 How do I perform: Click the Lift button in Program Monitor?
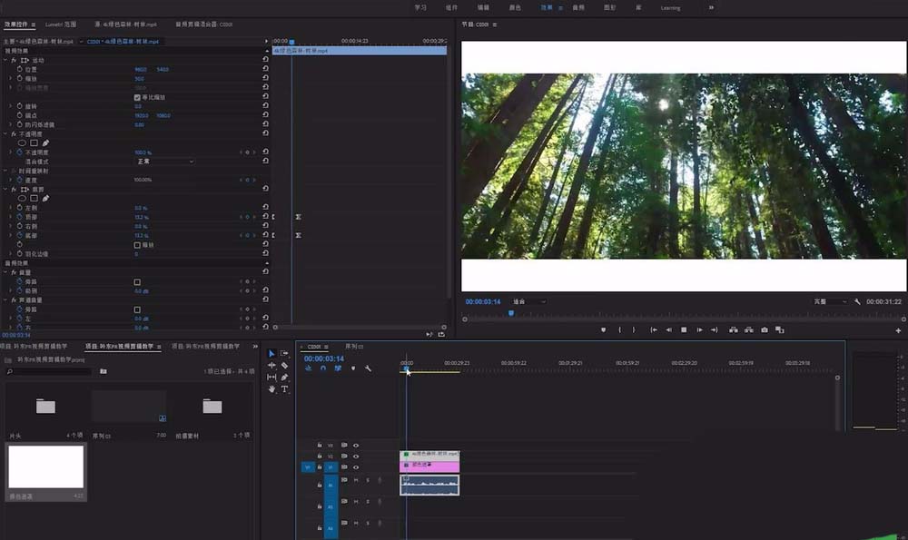click(733, 330)
